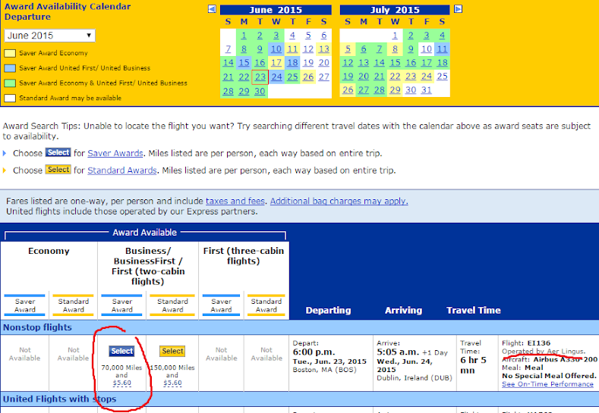Select June 24 in the calendar

tap(276, 77)
